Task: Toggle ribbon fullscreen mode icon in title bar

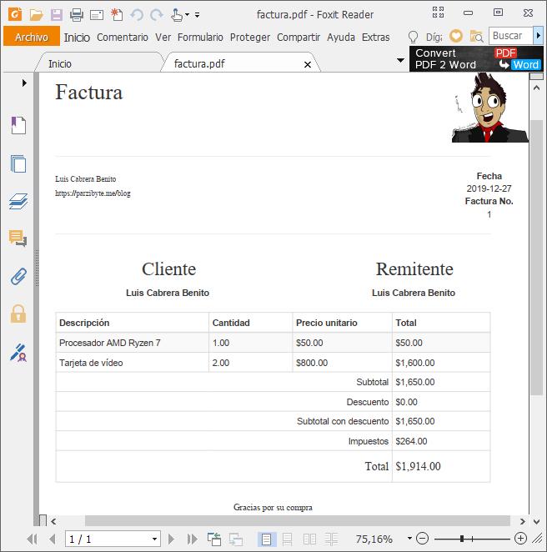Action: click(439, 13)
